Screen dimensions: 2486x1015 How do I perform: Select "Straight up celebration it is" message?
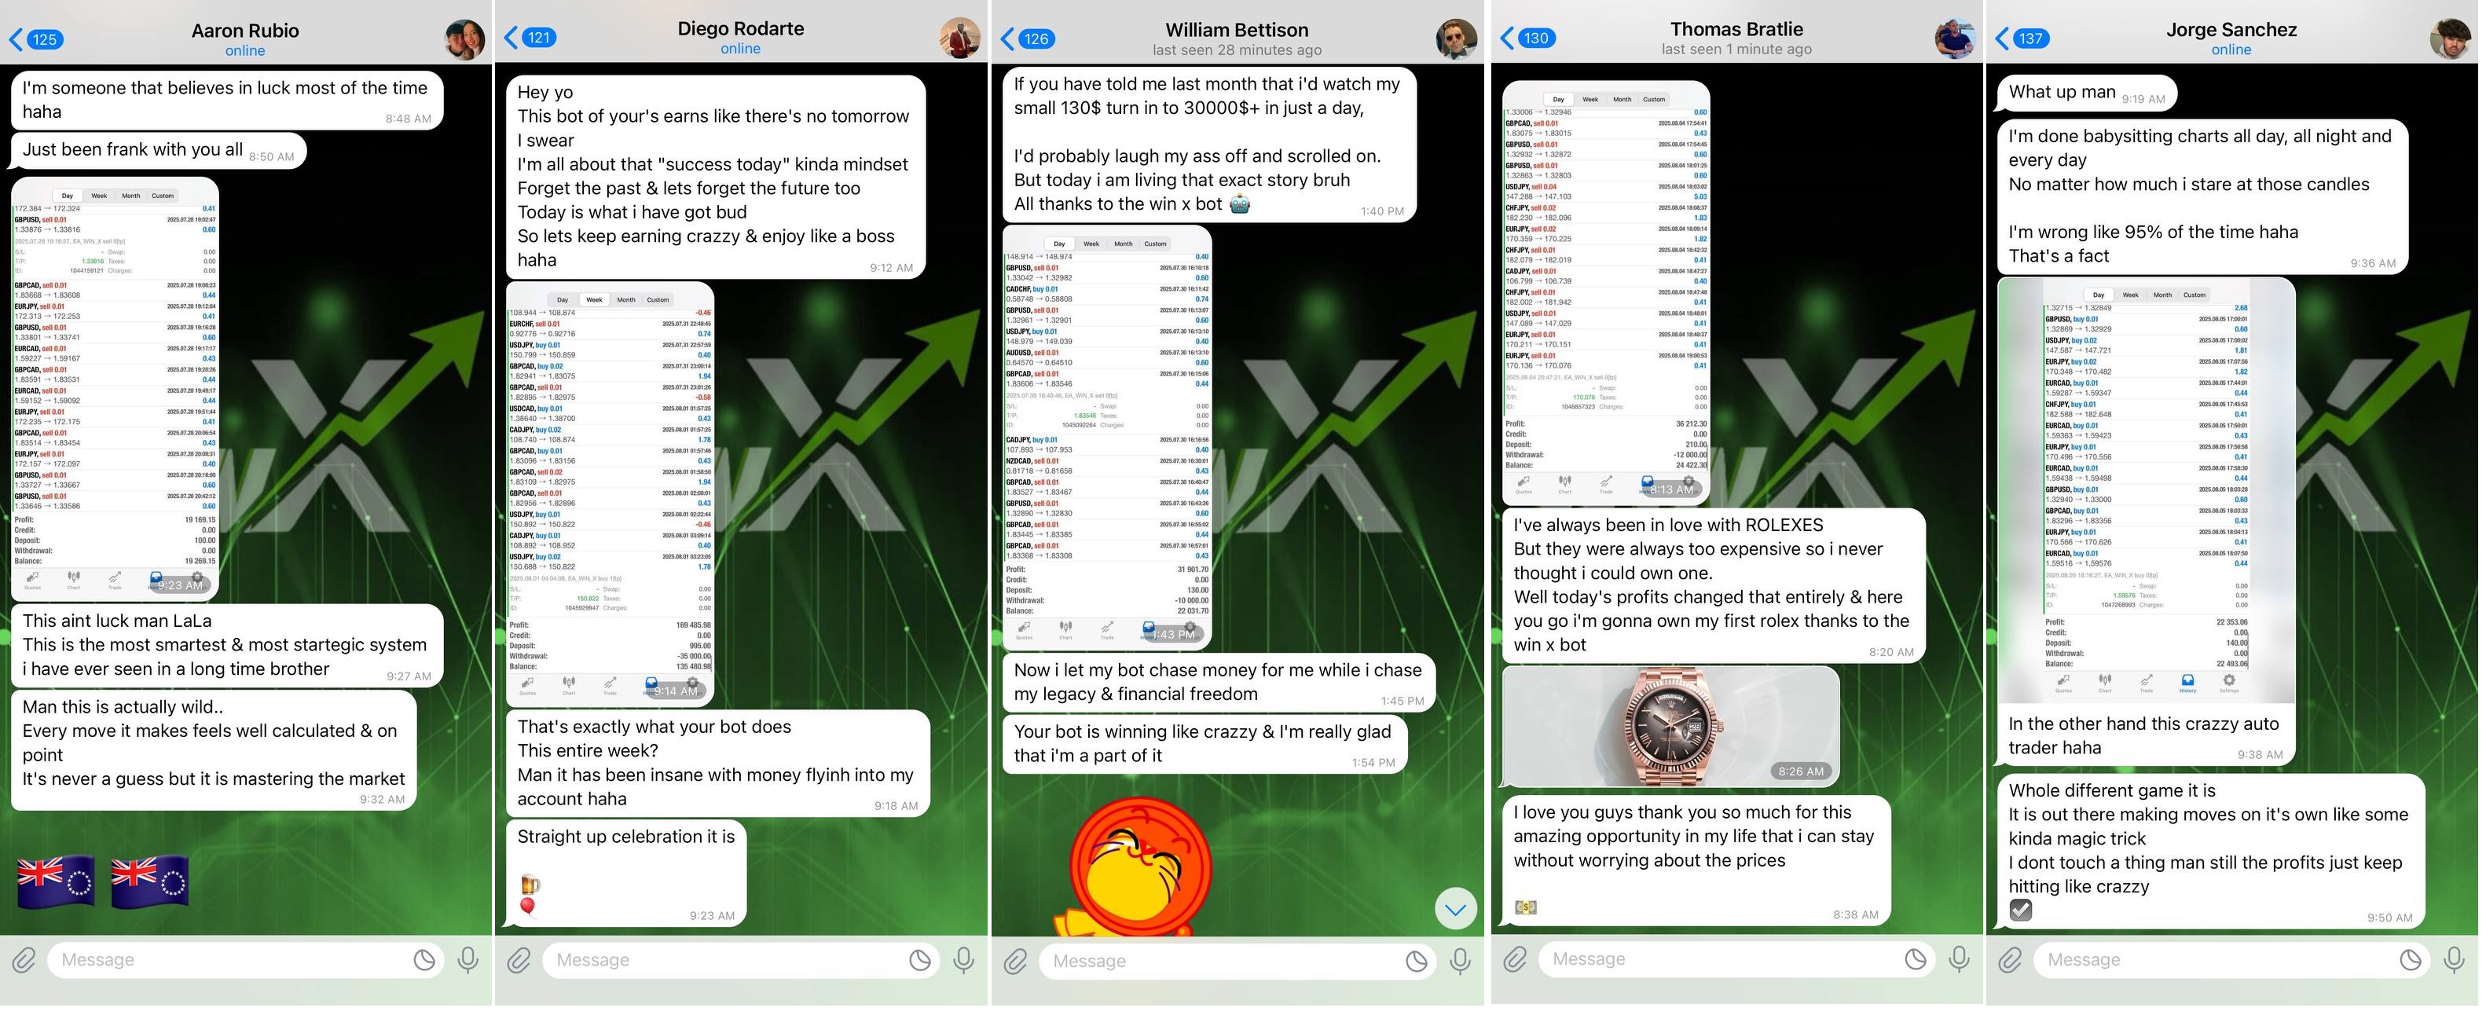[625, 874]
